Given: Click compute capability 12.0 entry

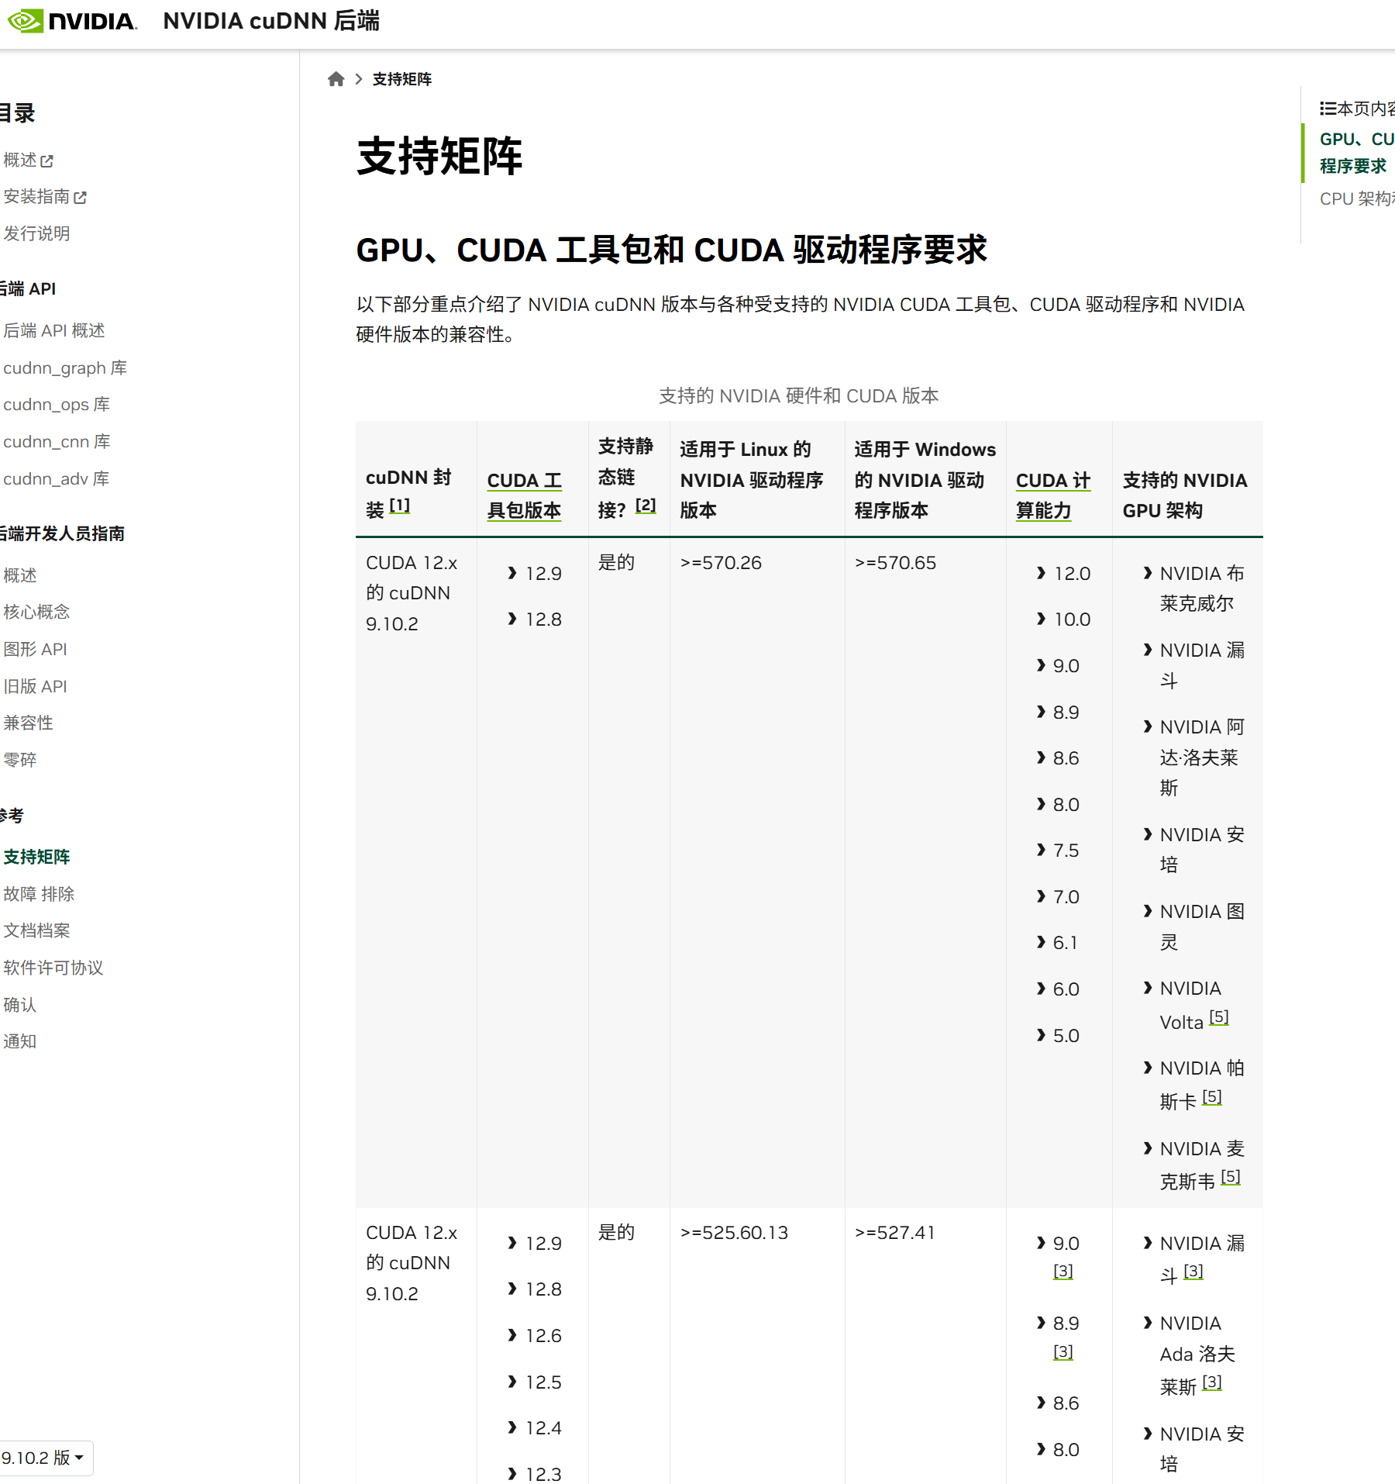Looking at the screenshot, I should pos(1072,574).
